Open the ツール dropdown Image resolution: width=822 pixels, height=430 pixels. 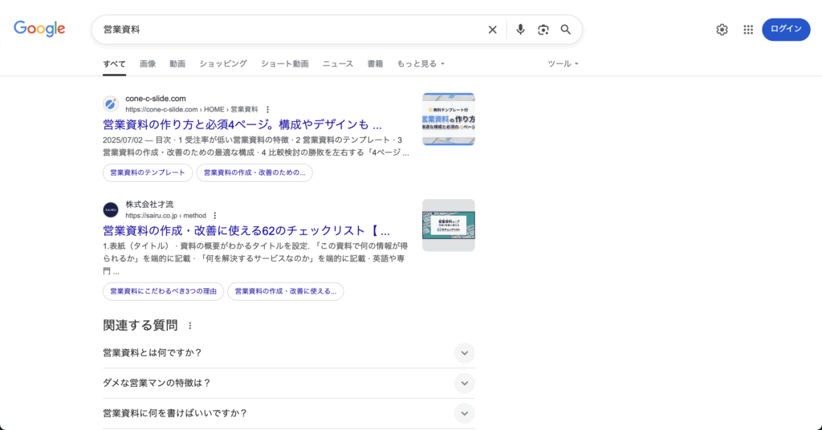563,64
